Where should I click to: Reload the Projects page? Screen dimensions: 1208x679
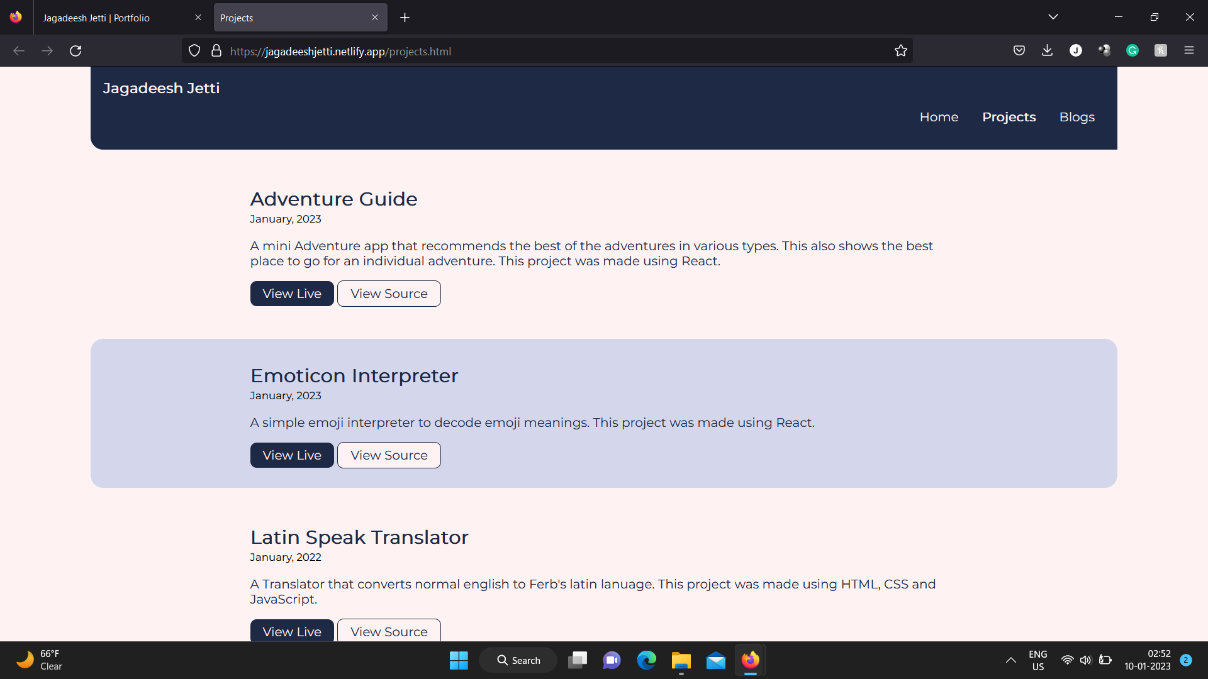pos(75,50)
